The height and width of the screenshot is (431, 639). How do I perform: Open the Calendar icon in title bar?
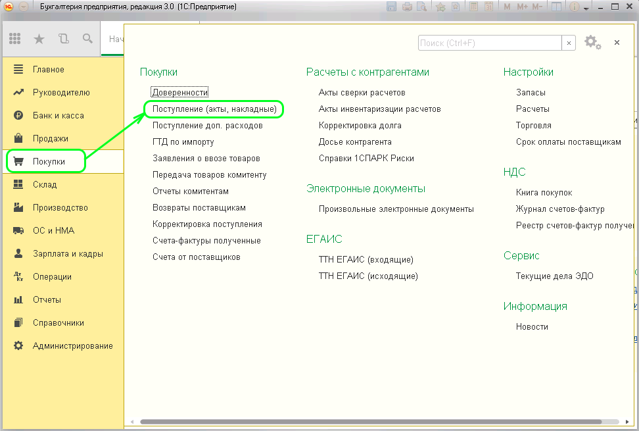point(488,7)
